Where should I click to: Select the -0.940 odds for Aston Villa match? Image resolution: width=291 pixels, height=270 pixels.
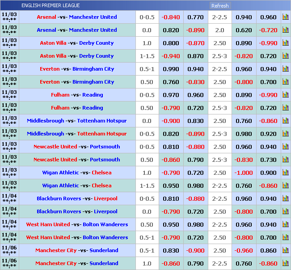[x=171, y=56]
